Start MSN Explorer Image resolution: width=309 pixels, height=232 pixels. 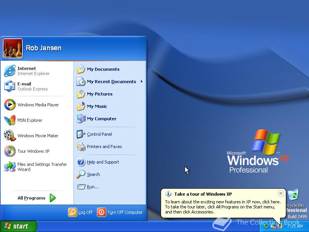(36, 120)
